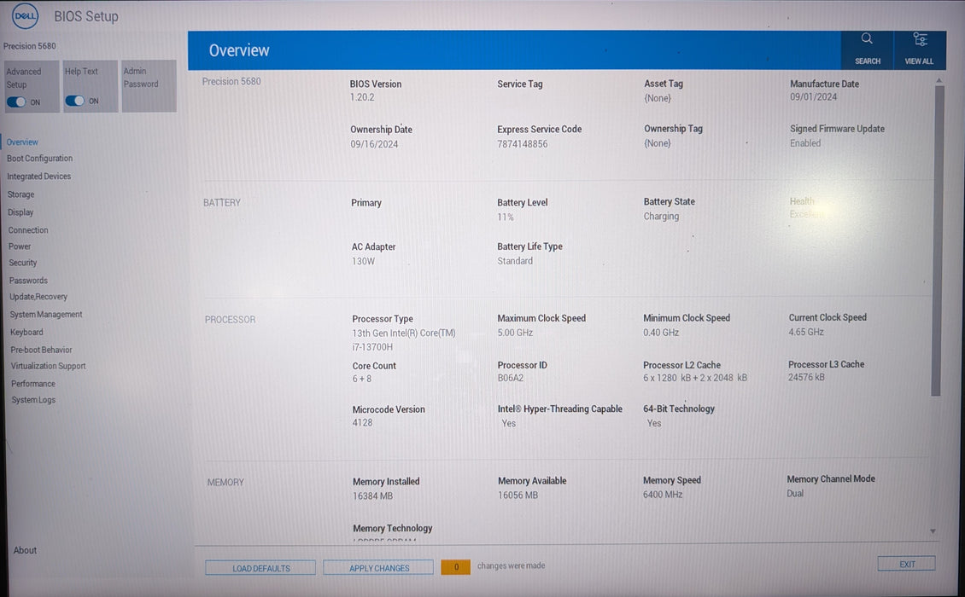
Task: Click the vertical scrollbar thumb
Action: pyautogui.click(x=936, y=240)
